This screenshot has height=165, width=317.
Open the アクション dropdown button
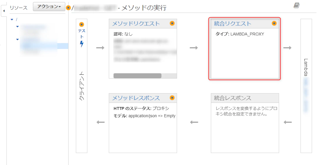click(x=49, y=7)
